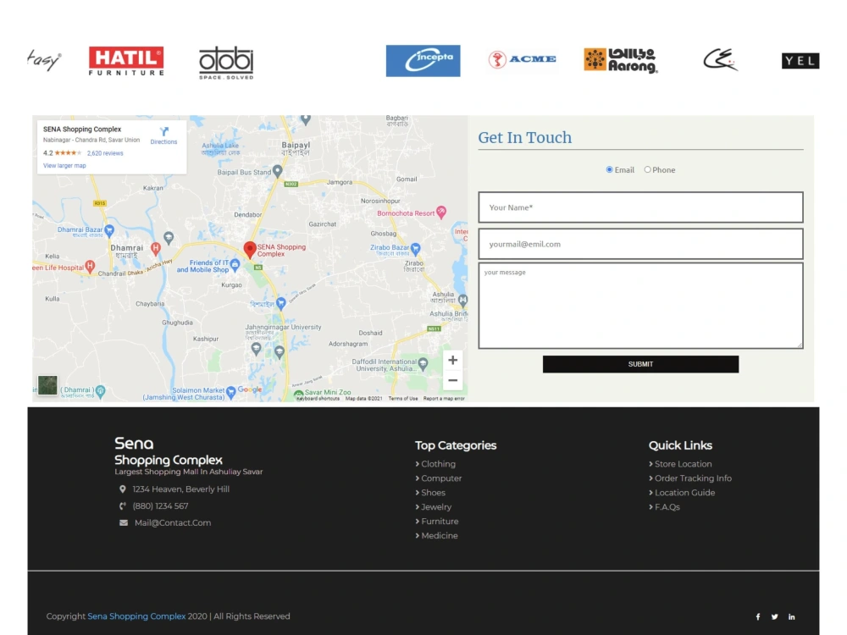
Task: Click Report a map error link
Action: [x=444, y=399]
